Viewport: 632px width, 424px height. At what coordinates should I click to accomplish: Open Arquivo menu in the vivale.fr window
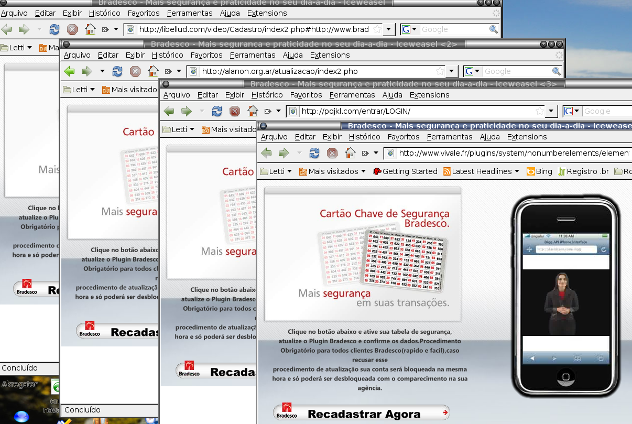click(274, 137)
